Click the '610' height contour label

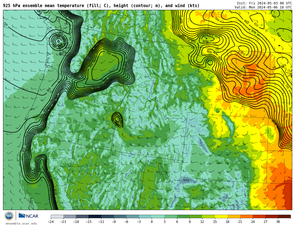256,25
